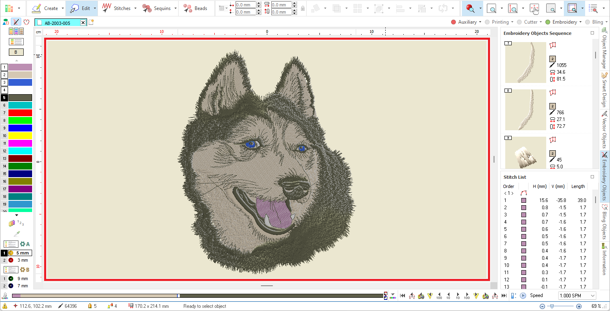Screen dimensions: 610x311
Task: Select thread color 1 mauve swatch
Action: [x=20, y=67]
